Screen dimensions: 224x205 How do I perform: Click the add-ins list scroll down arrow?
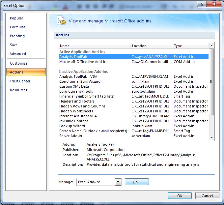pos(211,137)
